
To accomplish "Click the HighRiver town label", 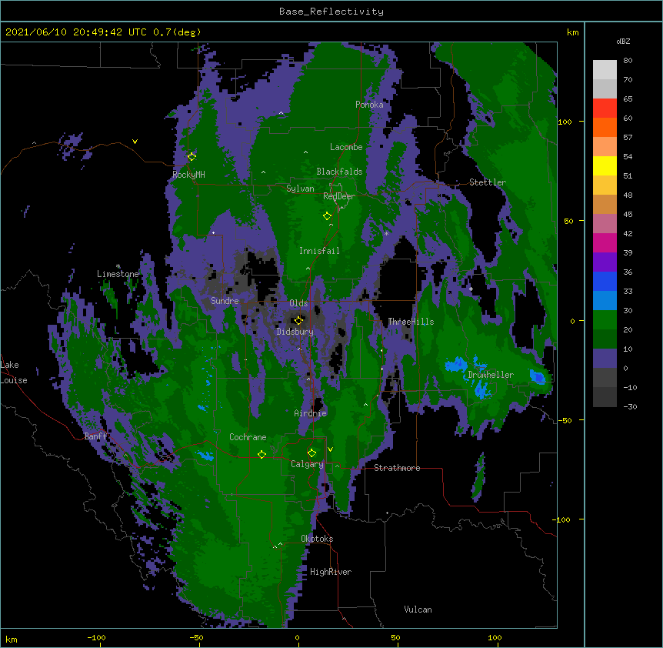I will [331, 572].
